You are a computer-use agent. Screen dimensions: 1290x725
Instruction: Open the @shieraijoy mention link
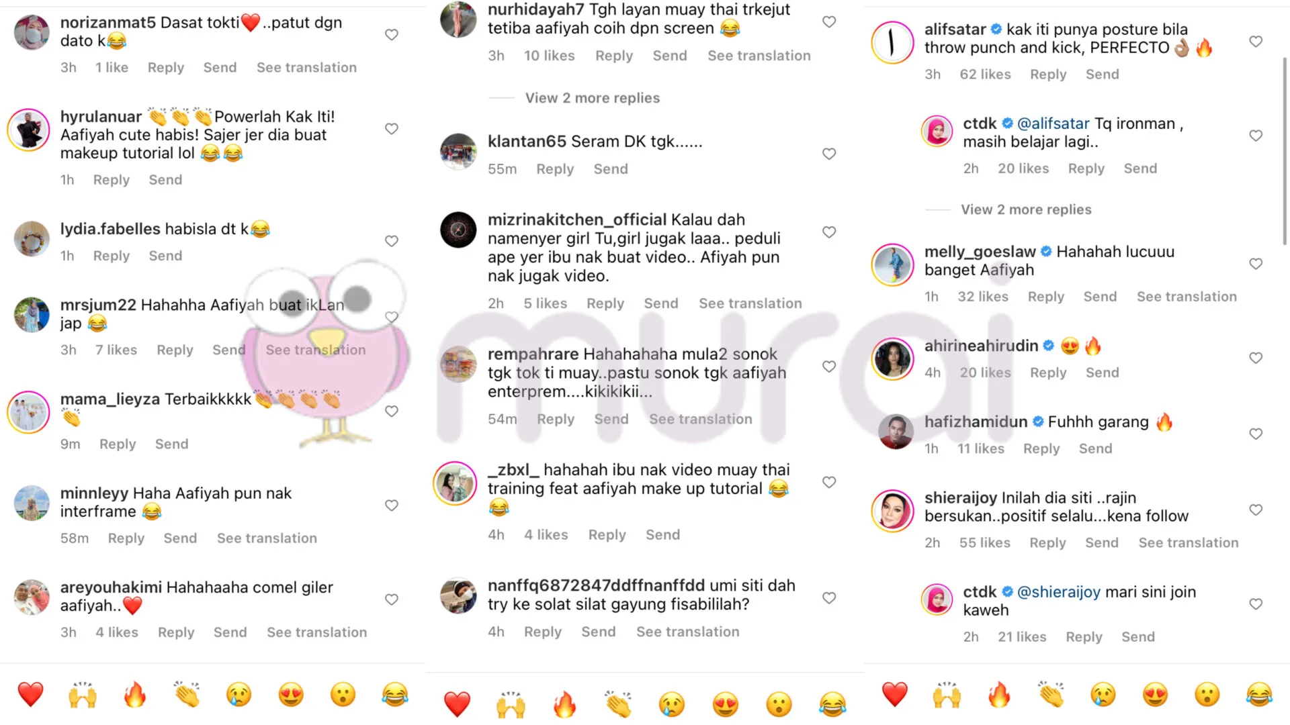coord(1058,592)
